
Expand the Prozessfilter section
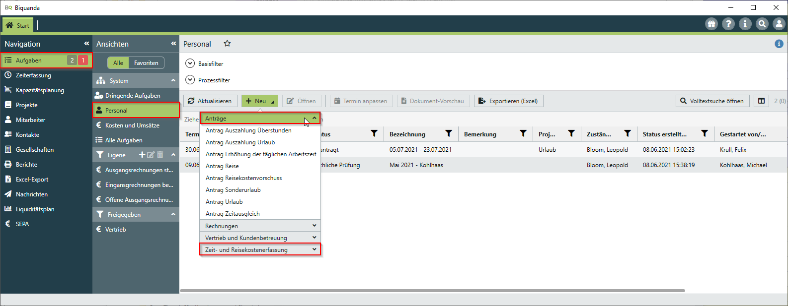(x=190, y=80)
